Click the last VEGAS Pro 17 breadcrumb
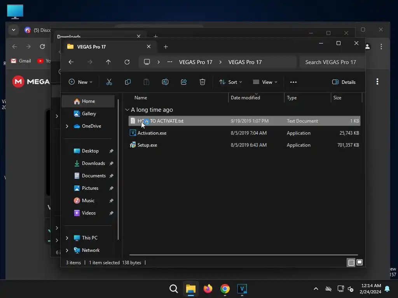 (245, 62)
